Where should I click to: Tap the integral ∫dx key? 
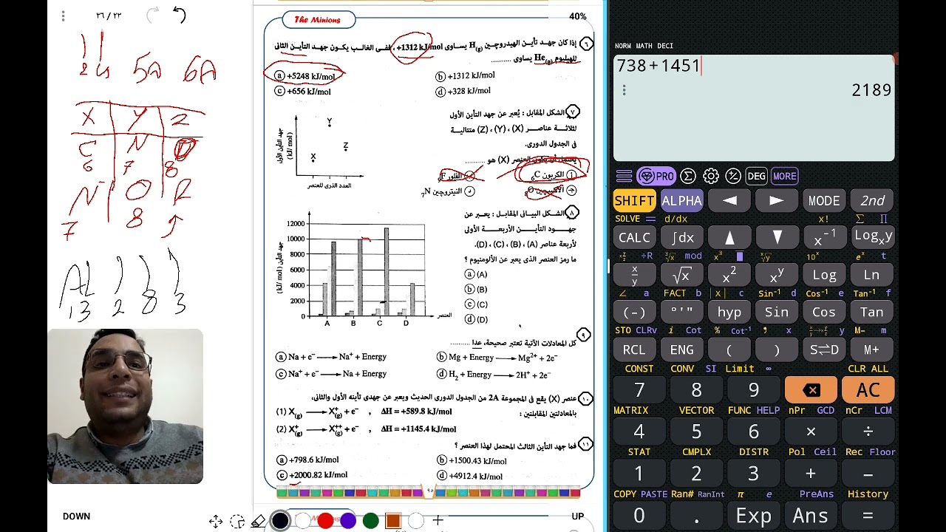click(x=681, y=238)
